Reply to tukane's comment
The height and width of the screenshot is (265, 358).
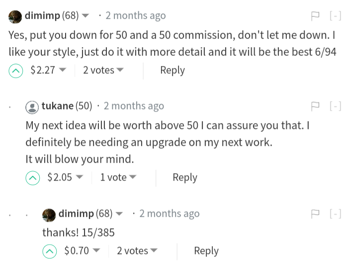[184, 177]
